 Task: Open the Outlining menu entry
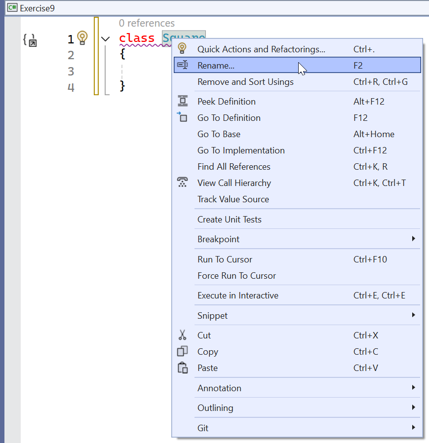[x=297, y=407]
